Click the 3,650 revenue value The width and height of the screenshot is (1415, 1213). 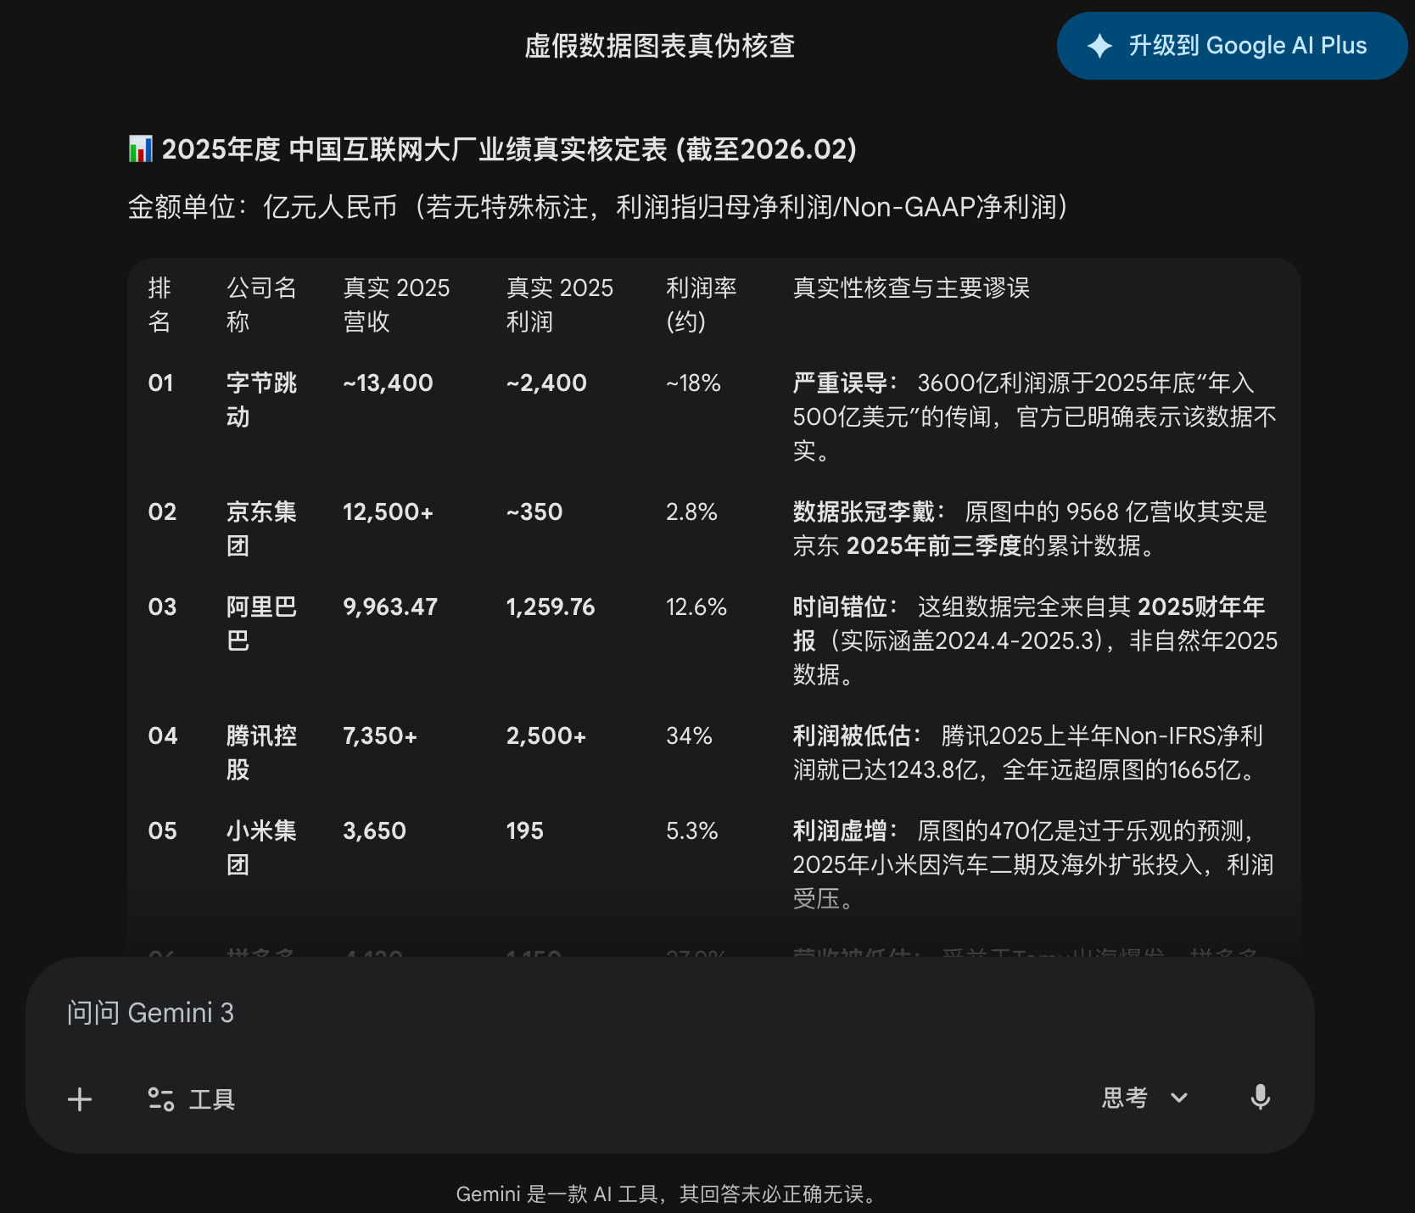[x=374, y=831]
